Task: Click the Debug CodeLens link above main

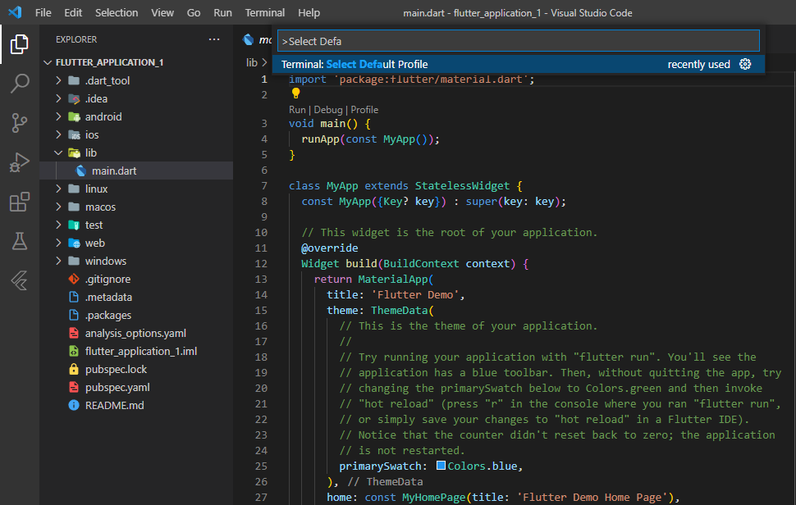Action: point(328,110)
